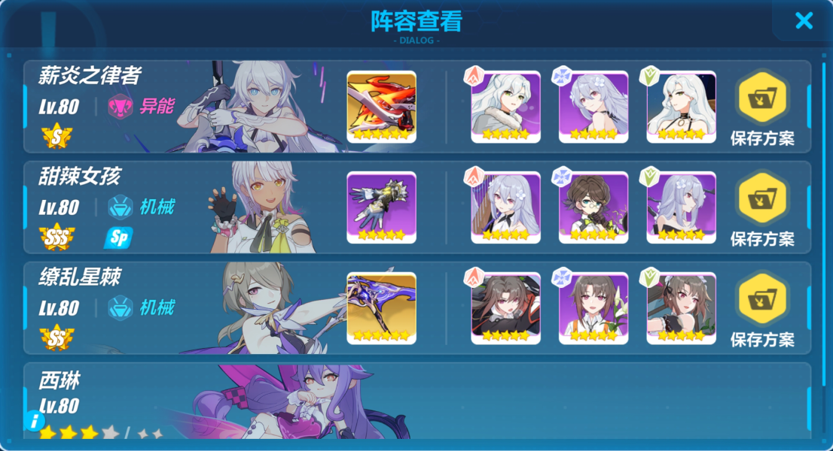Image resolution: width=833 pixels, height=451 pixels.
Task: Click the 异能 type icon
Action: click(x=121, y=107)
